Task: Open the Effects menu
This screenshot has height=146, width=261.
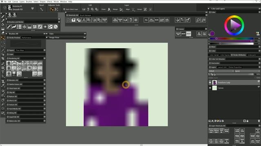Action: point(49,2)
